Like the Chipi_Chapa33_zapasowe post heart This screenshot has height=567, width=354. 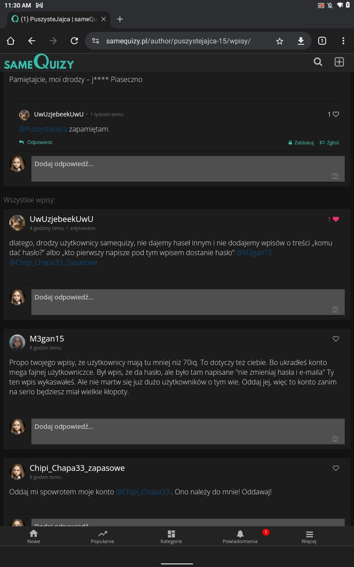(336, 468)
